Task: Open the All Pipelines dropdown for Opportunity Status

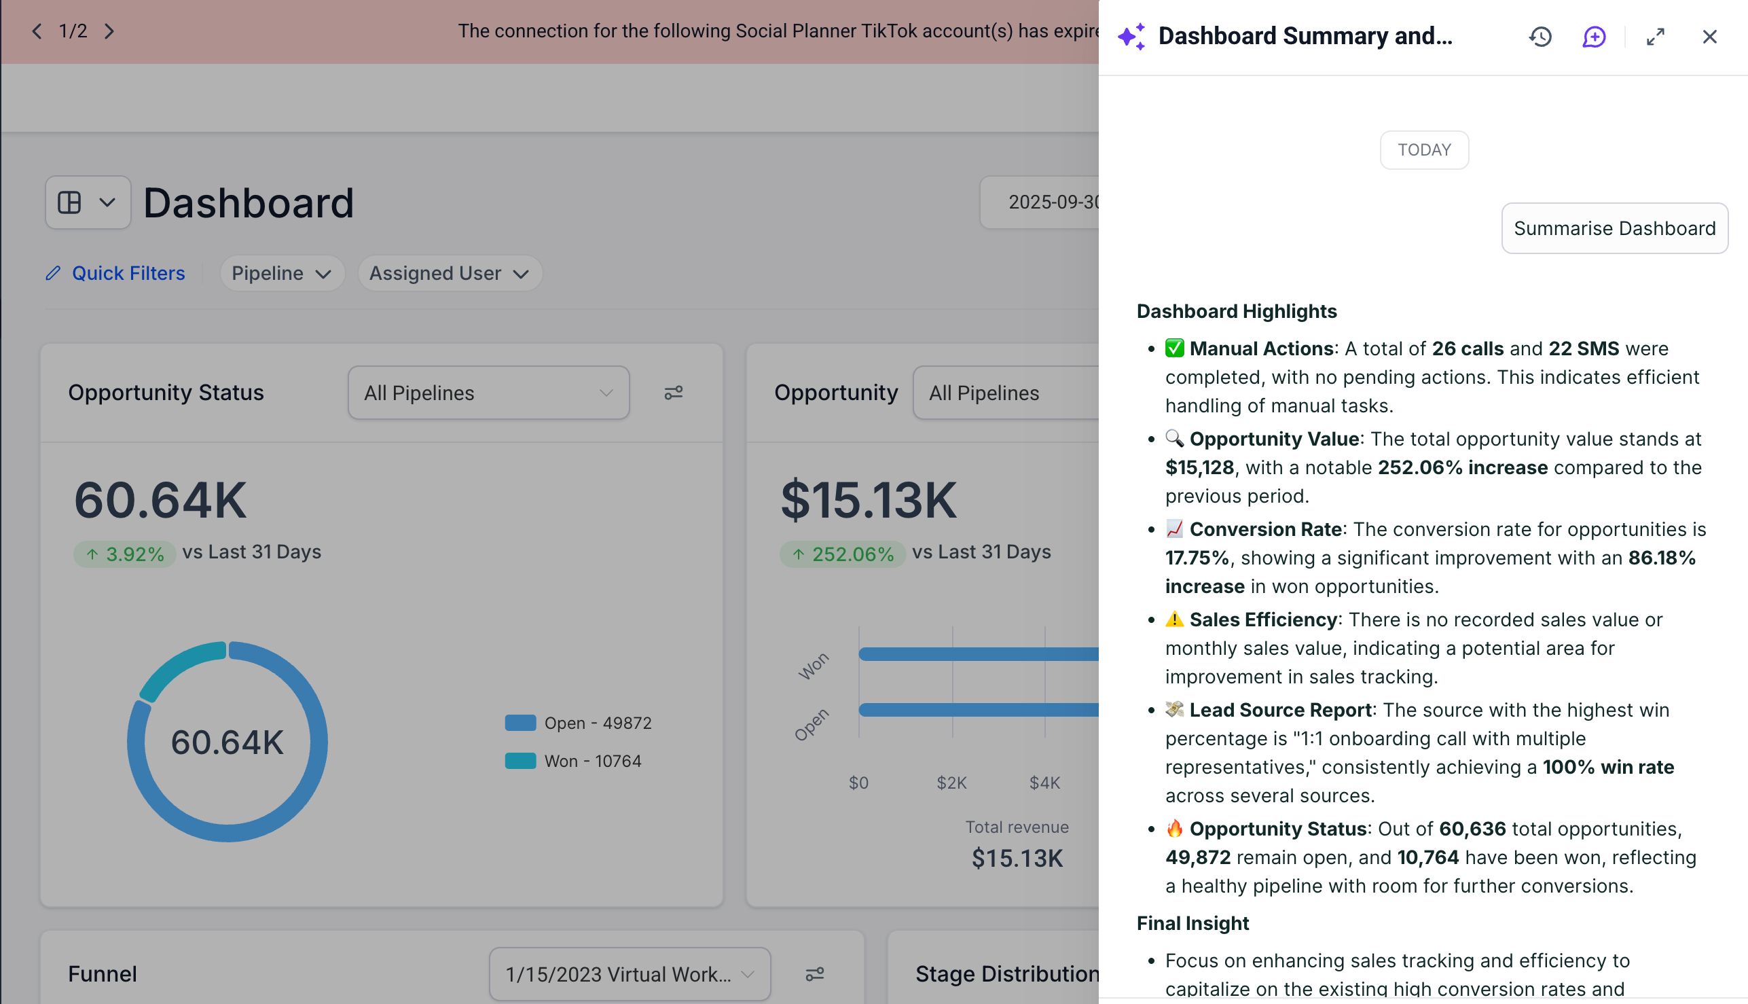Action: click(488, 393)
